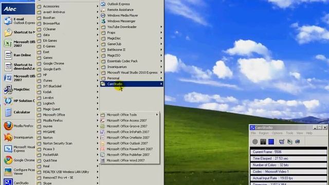Expand the Fraps programs folder

coord(132,32)
